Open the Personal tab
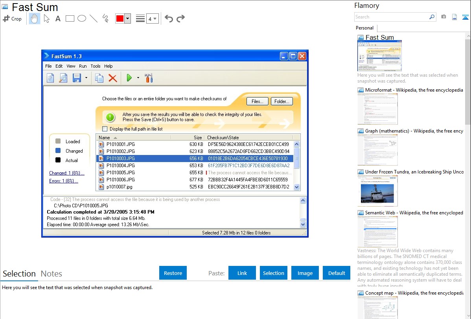471x319 pixels. click(364, 28)
